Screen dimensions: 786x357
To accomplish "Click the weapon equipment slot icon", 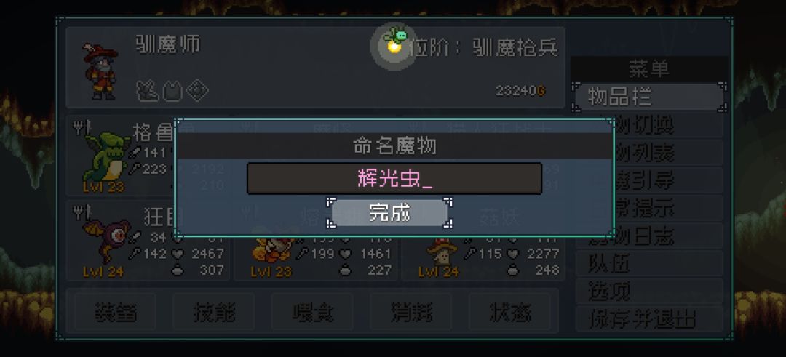I will (x=148, y=91).
